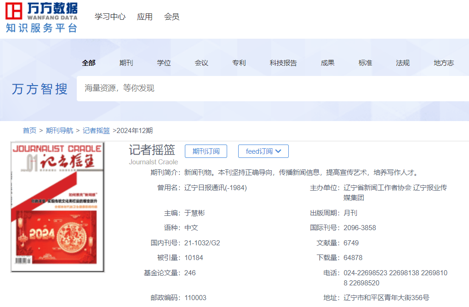Click the publication cycle value 月刊

click(350, 213)
